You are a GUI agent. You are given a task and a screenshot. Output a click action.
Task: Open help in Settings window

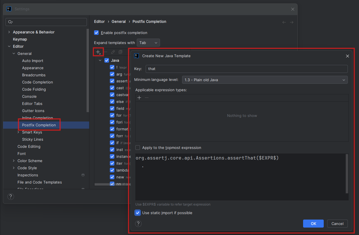click(x=11, y=196)
